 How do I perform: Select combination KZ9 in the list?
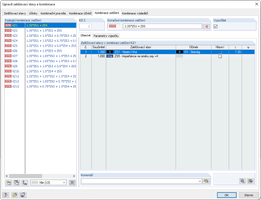41,66
